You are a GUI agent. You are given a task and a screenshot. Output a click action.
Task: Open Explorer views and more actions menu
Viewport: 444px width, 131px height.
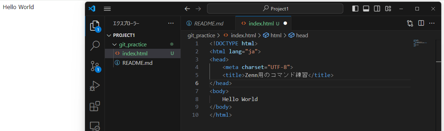(171, 23)
